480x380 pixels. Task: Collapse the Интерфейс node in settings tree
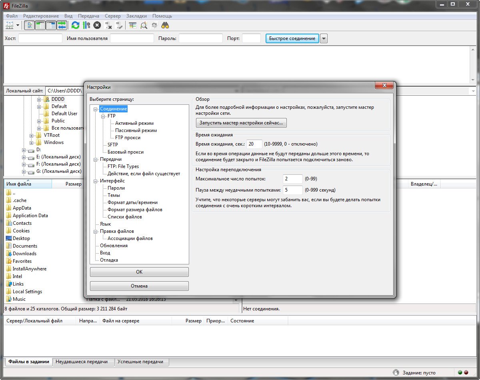pos(96,181)
